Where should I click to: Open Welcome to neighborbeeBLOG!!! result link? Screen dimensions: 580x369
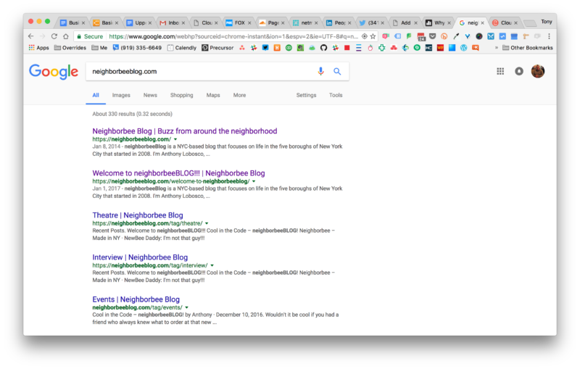[x=178, y=173]
